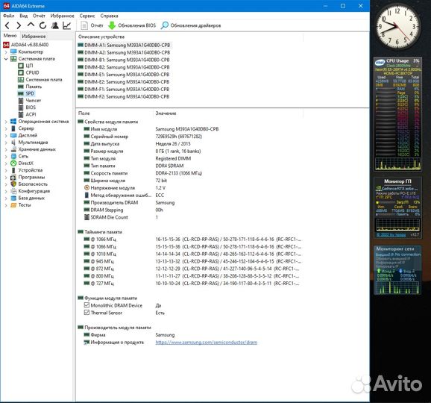Expand the Мультимедиа tree node
The height and width of the screenshot is (403, 431).
coord(6,143)
